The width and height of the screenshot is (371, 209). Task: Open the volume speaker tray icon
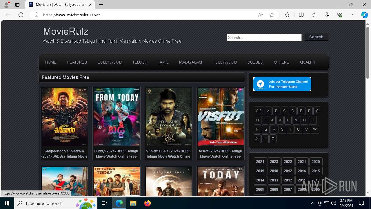coord(334,203)
